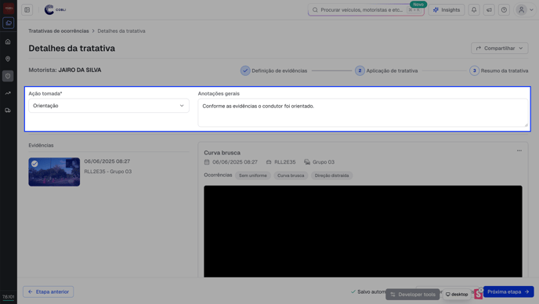Select Definição de evidências step

[274, 71]
